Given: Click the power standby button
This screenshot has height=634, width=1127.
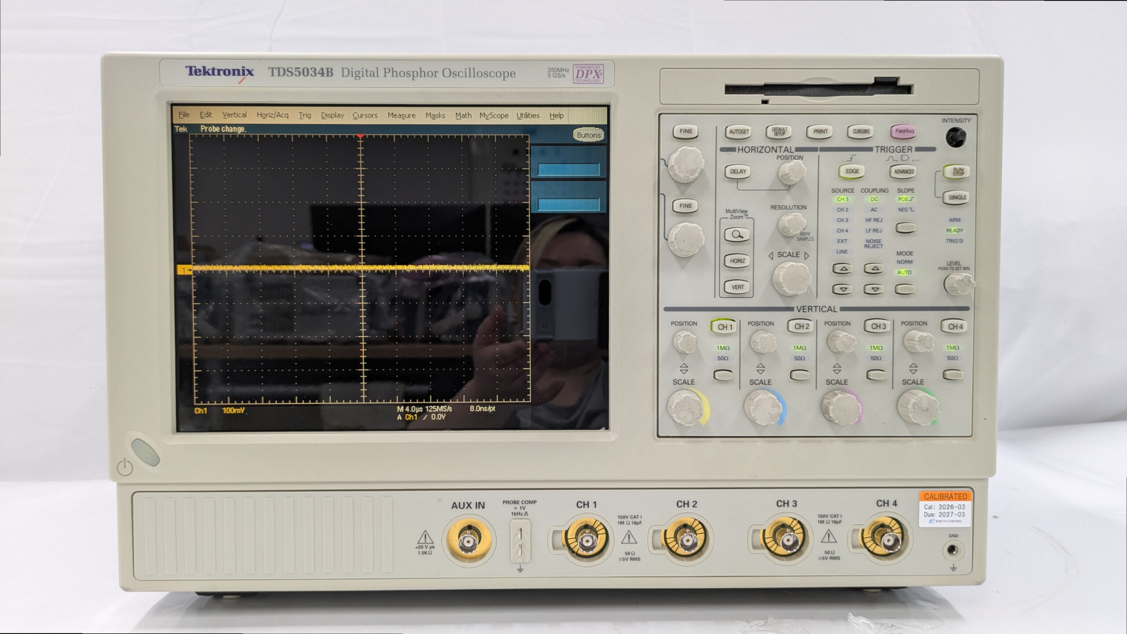Looking at the screenshot, I should click(145, 452).
